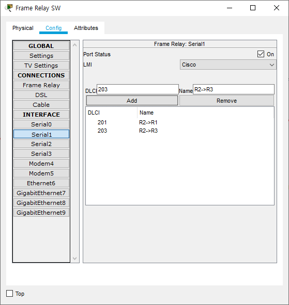Screen dimensions: 289x305
Task: Click the Name input field
Action: (x=234, y=89)
